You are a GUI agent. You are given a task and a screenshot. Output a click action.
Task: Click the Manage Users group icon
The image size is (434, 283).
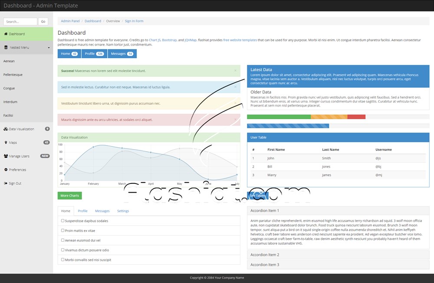coord(6,156)
